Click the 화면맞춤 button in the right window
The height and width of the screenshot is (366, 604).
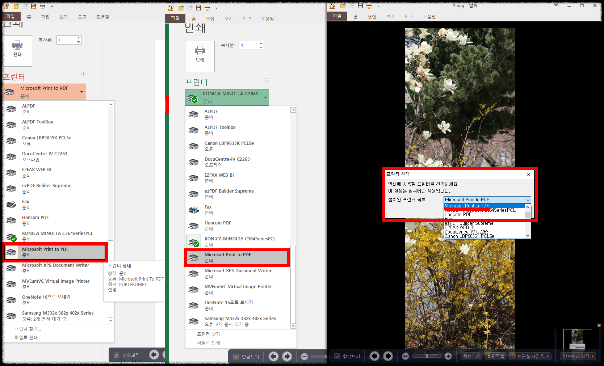click(496, 356)
